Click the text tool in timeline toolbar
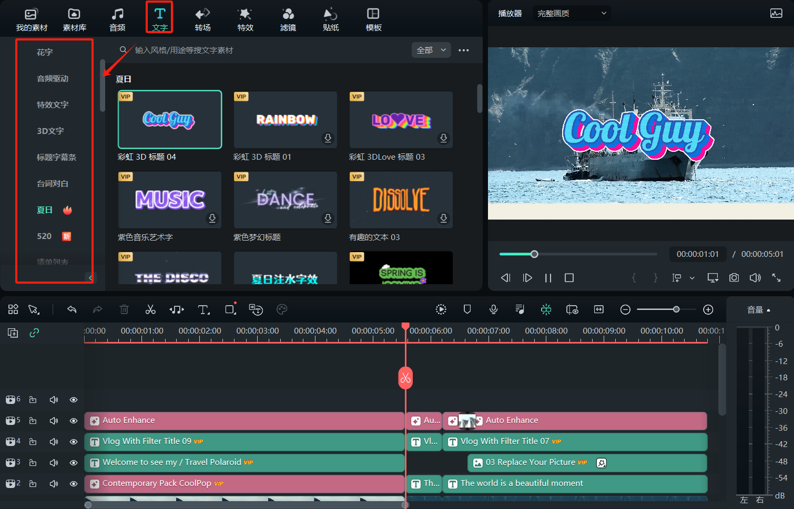This screenshot has width=794, height=509. (x=203, y=309)
